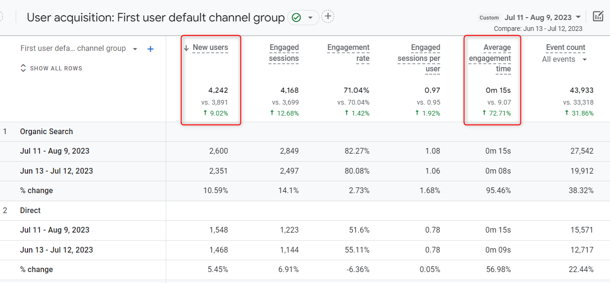Sort the table by New users column header
This screenshot has width=610, height=283.
210,48
